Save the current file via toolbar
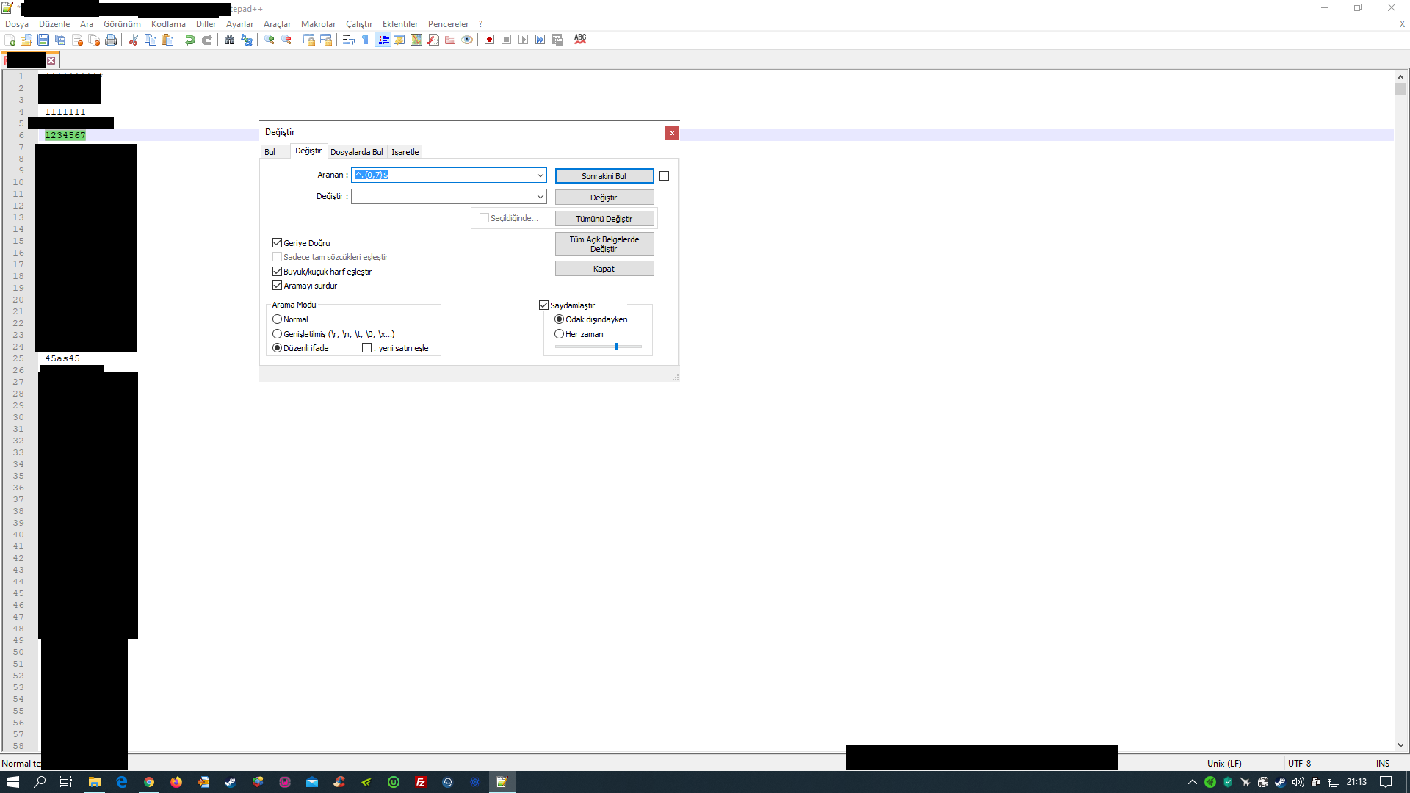Image resolution: width=1410 pixels, height=793 pixels. 43,40
